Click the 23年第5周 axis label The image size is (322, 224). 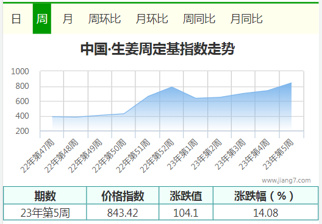pyautogui.click(x=278, y=155)
